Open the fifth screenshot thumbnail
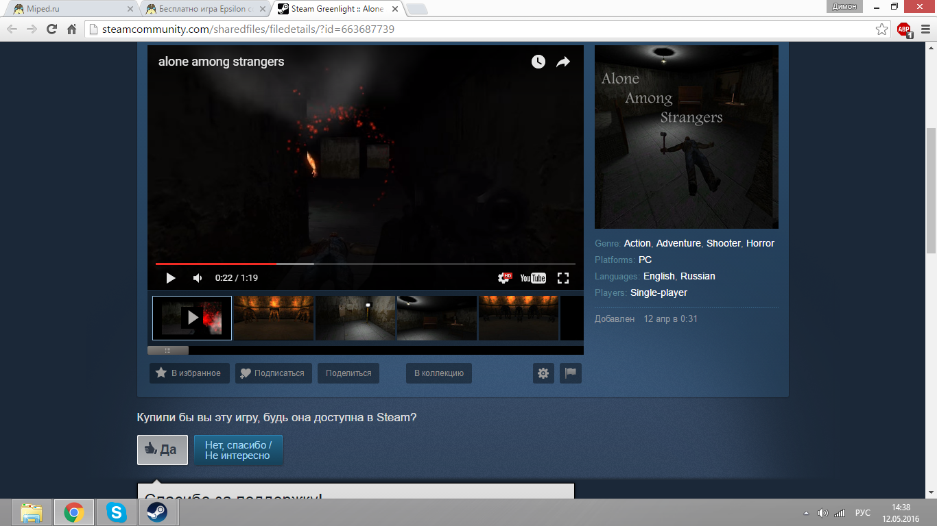 (x=519, y=318)
